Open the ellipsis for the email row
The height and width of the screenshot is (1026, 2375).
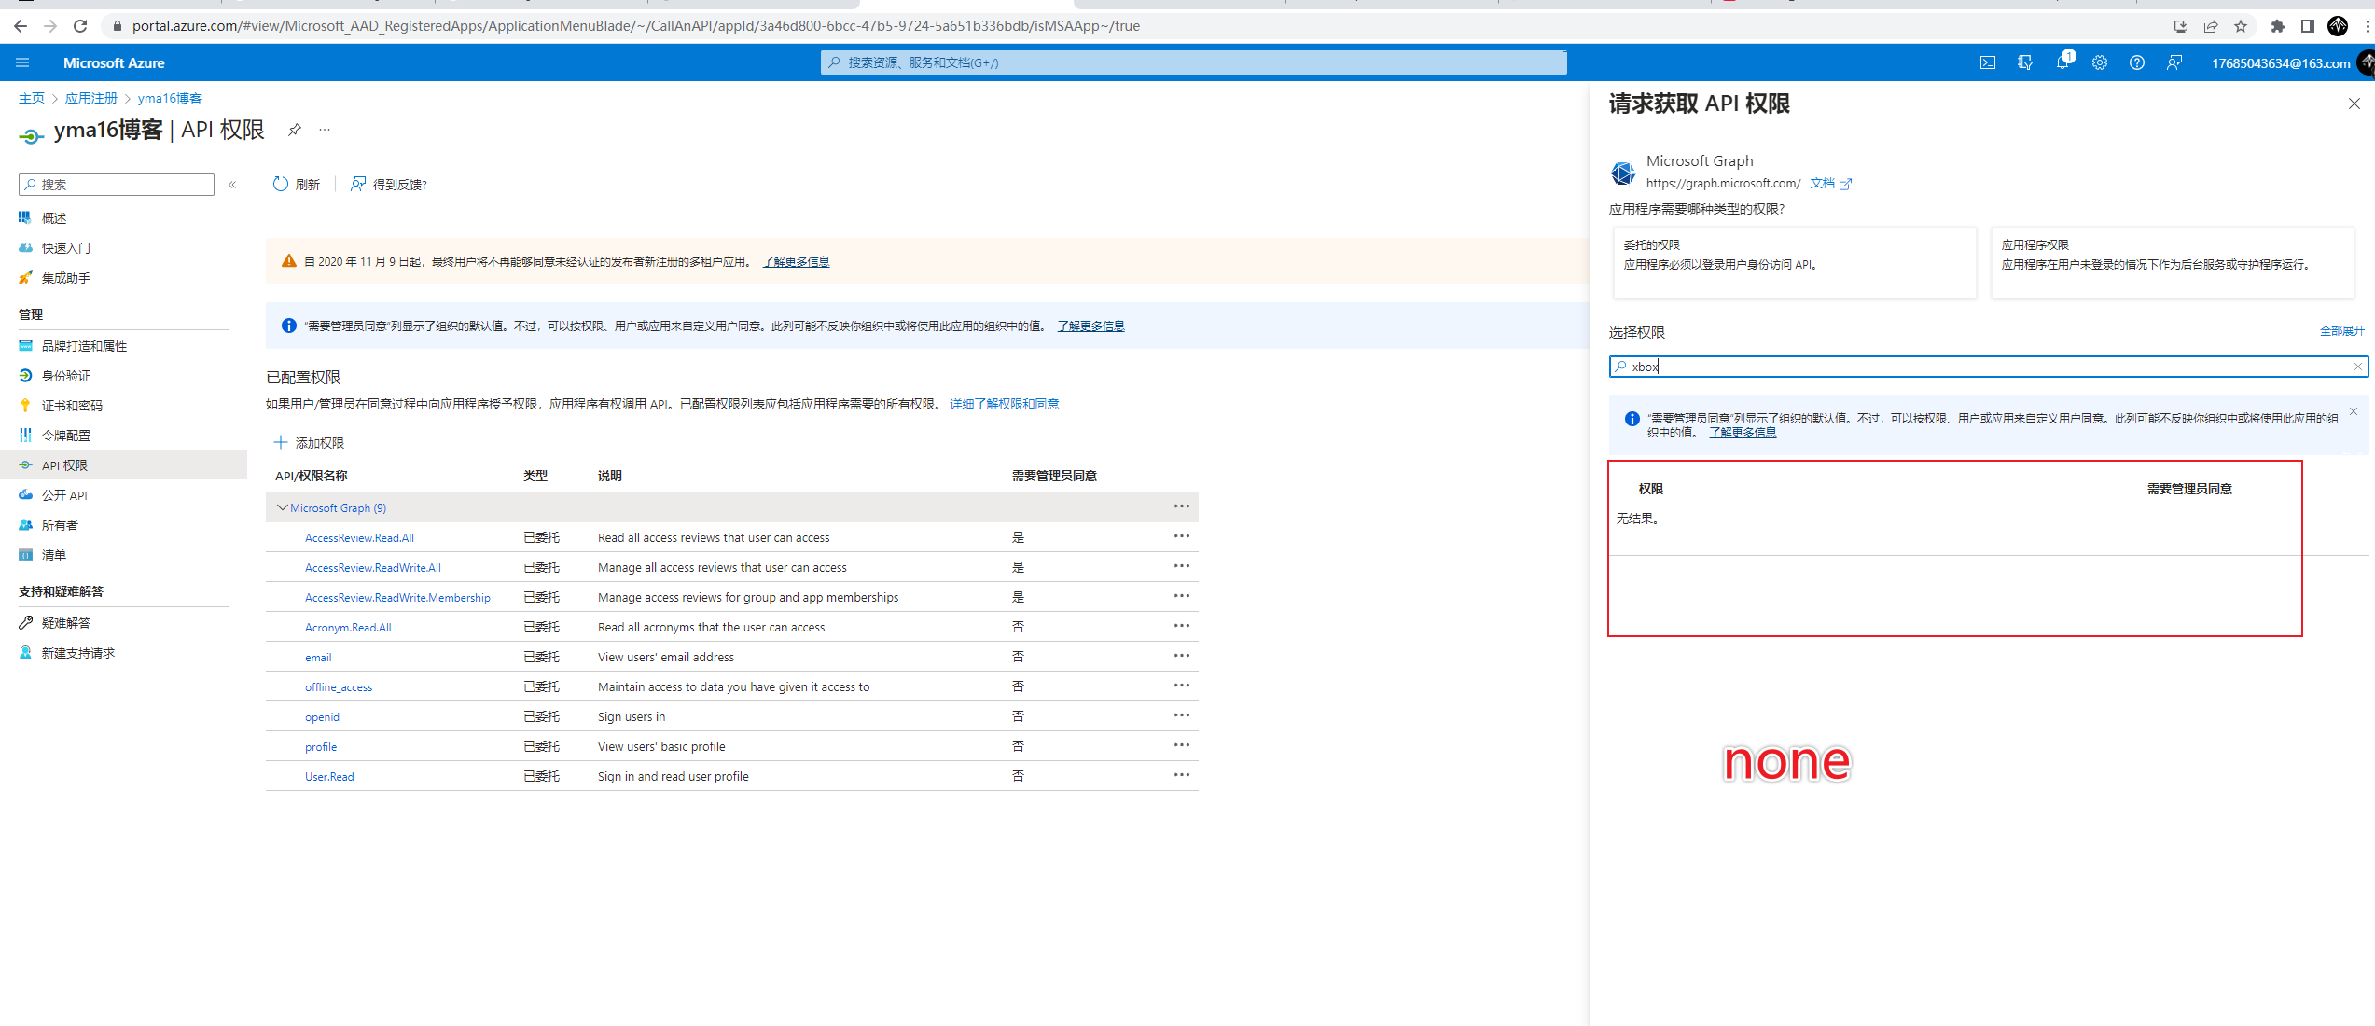[x=1182, y=656]
